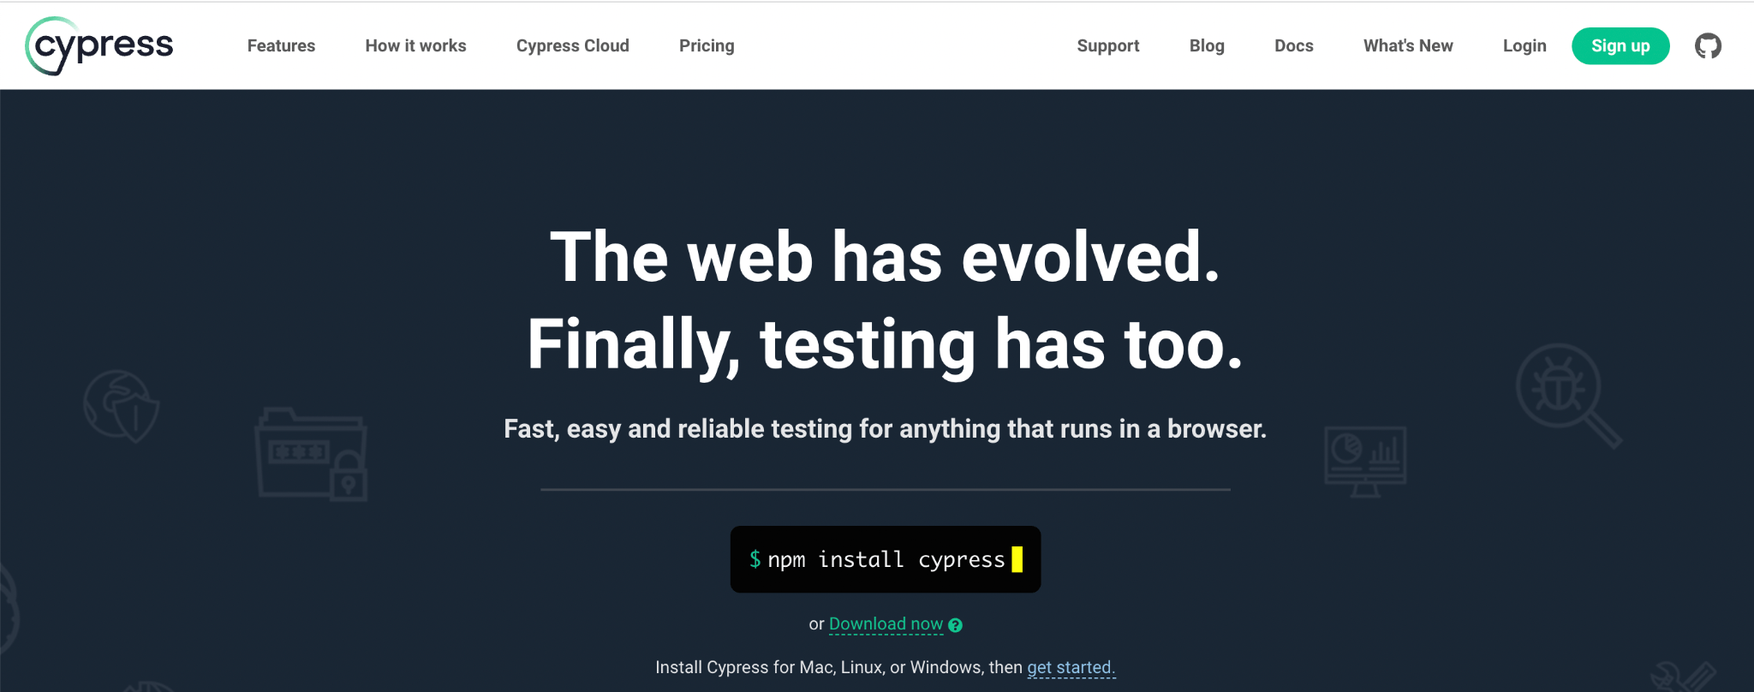The width and height of the screenshot is (1754, 692).
Task: Follow the get started link
Action: 1071,667
